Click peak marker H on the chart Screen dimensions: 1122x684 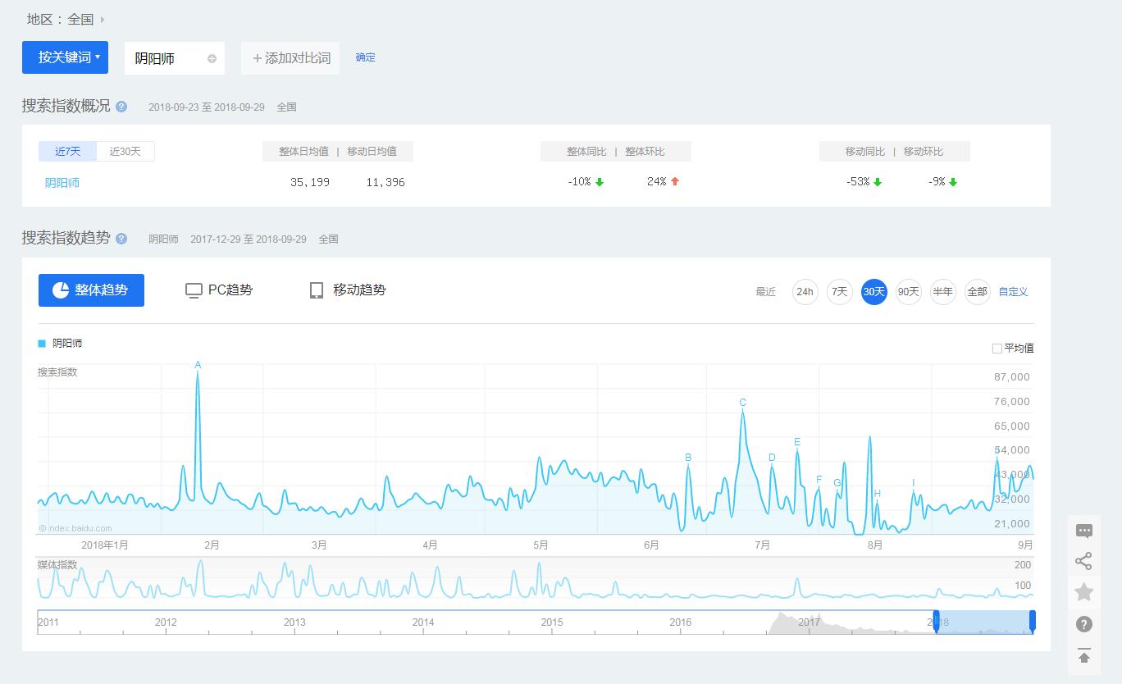click(878, 494)
